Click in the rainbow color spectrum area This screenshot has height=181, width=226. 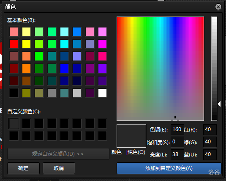160,69
